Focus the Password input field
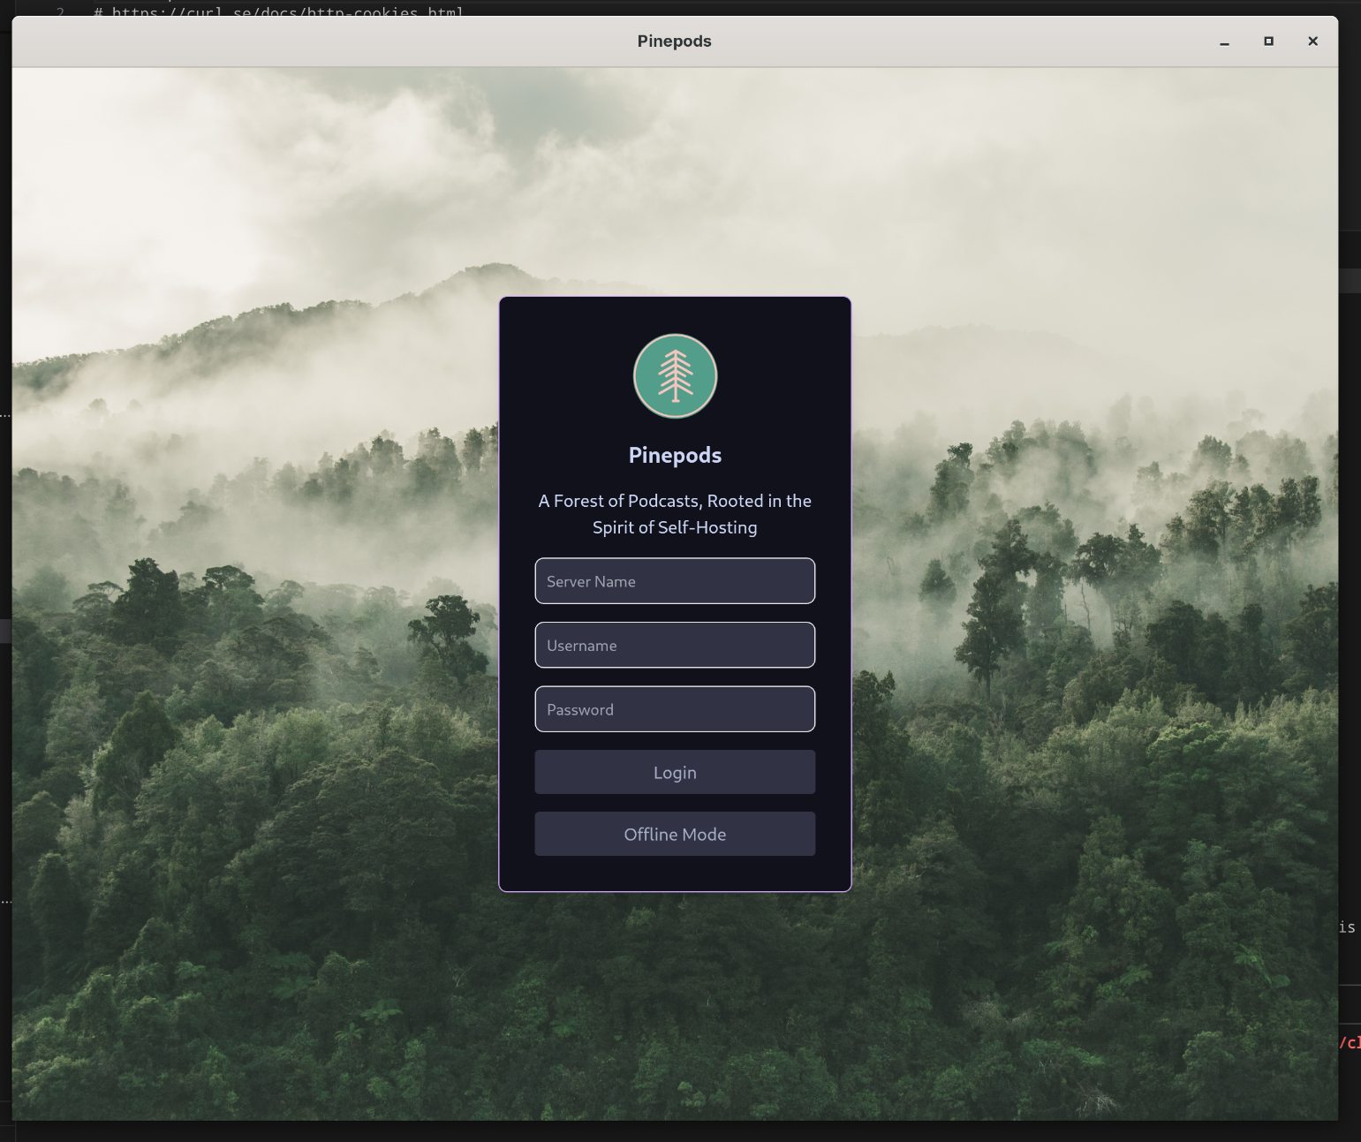1361x1142 pixels. (675, 709)
